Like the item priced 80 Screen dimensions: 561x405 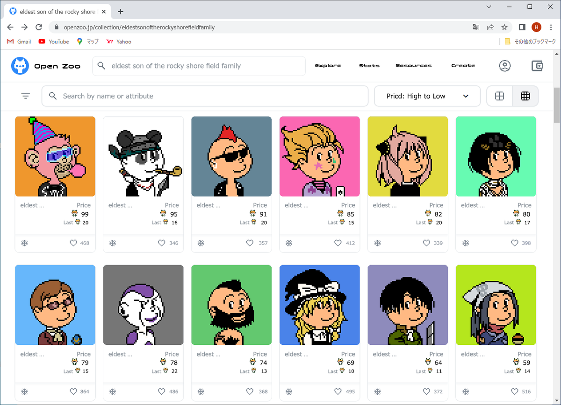(x=515, y=243)
